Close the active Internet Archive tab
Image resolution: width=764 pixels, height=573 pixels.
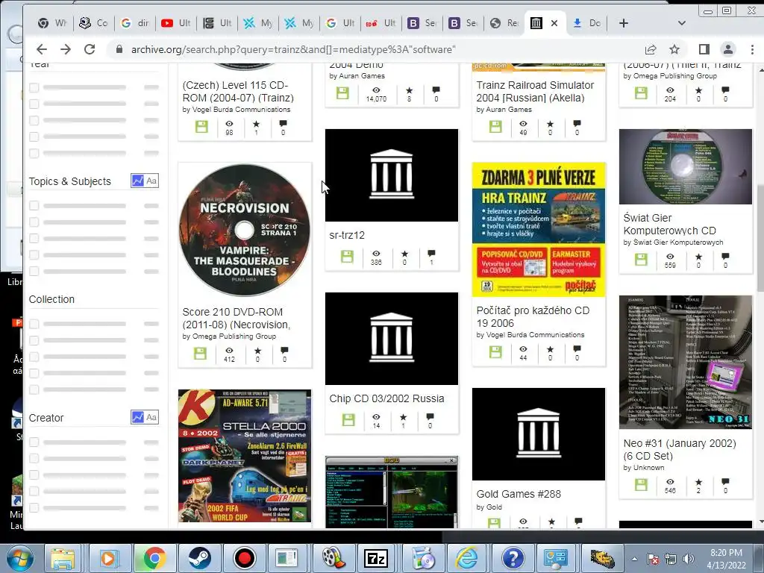[x=554, y=23]
